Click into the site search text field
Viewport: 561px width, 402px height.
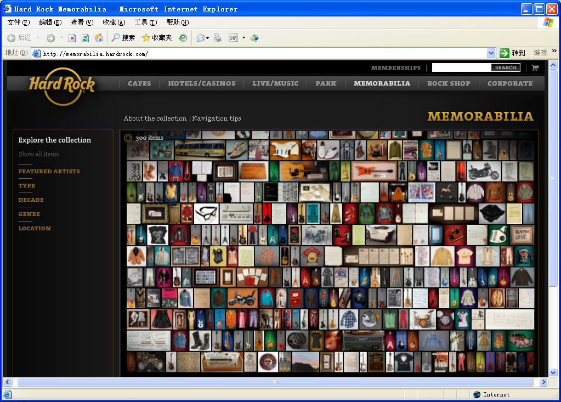462,67
